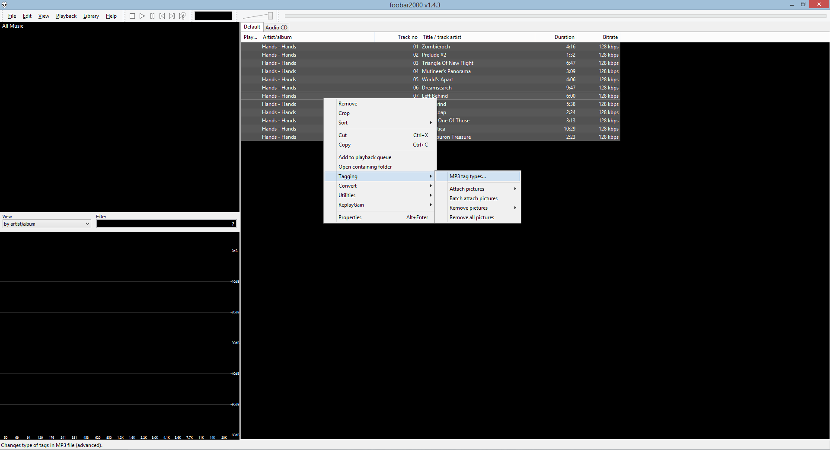Select All Music in the library tree
Screen dimensions: 830x450
[x=13, y=26]
